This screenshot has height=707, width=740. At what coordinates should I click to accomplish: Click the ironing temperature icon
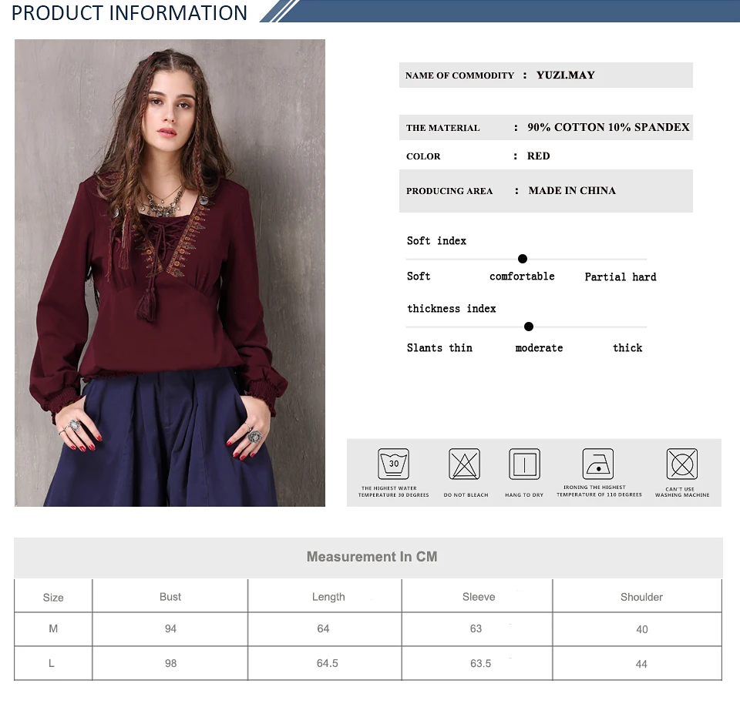[598, 464]
